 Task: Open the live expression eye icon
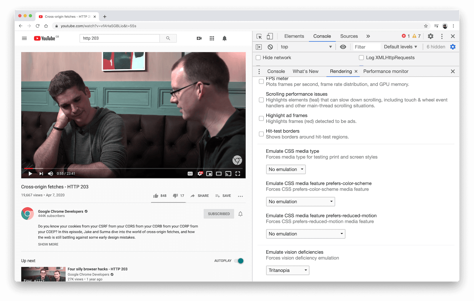343,46
